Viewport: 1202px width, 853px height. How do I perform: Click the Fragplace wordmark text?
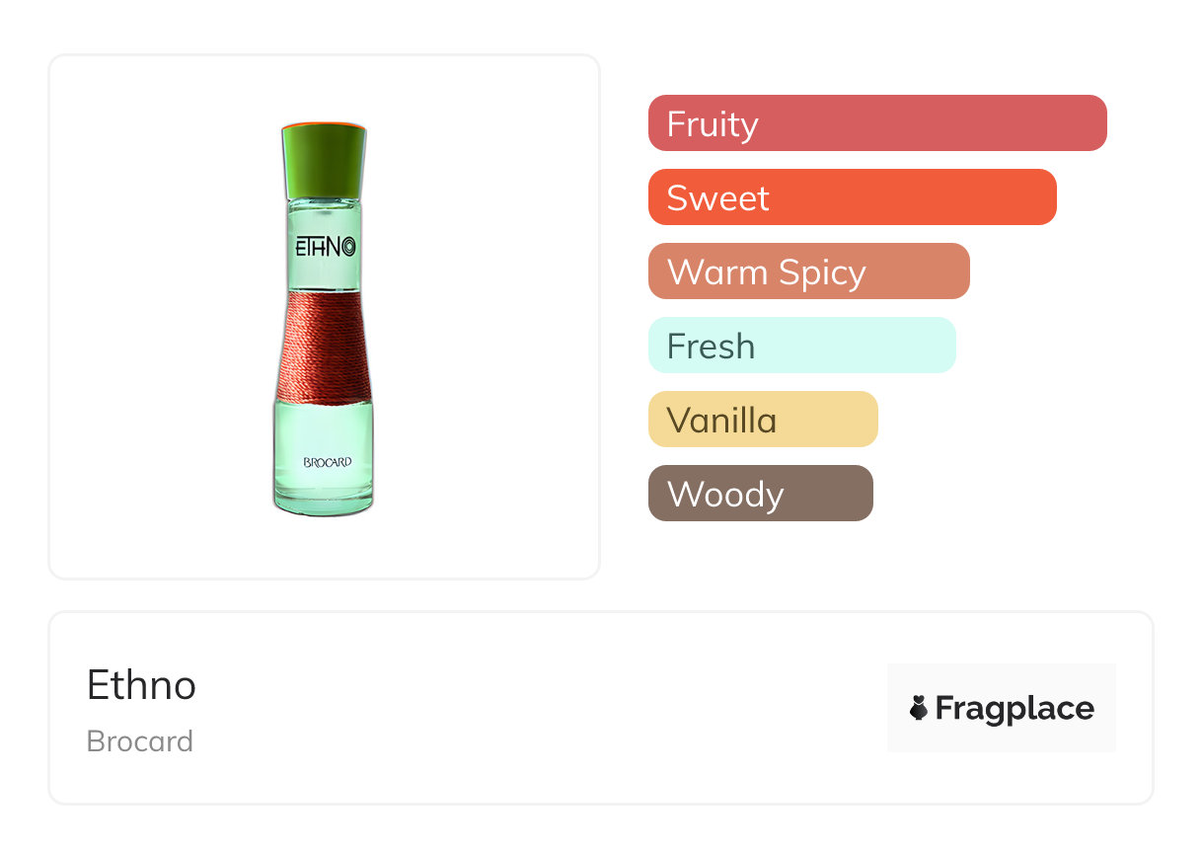(1014, 708)
